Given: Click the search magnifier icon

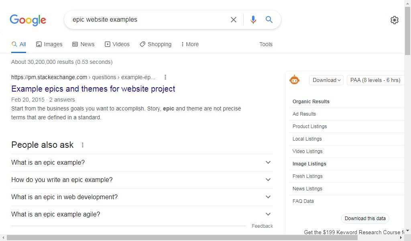Looking at the screenshot, I should [x=269, y=19].
